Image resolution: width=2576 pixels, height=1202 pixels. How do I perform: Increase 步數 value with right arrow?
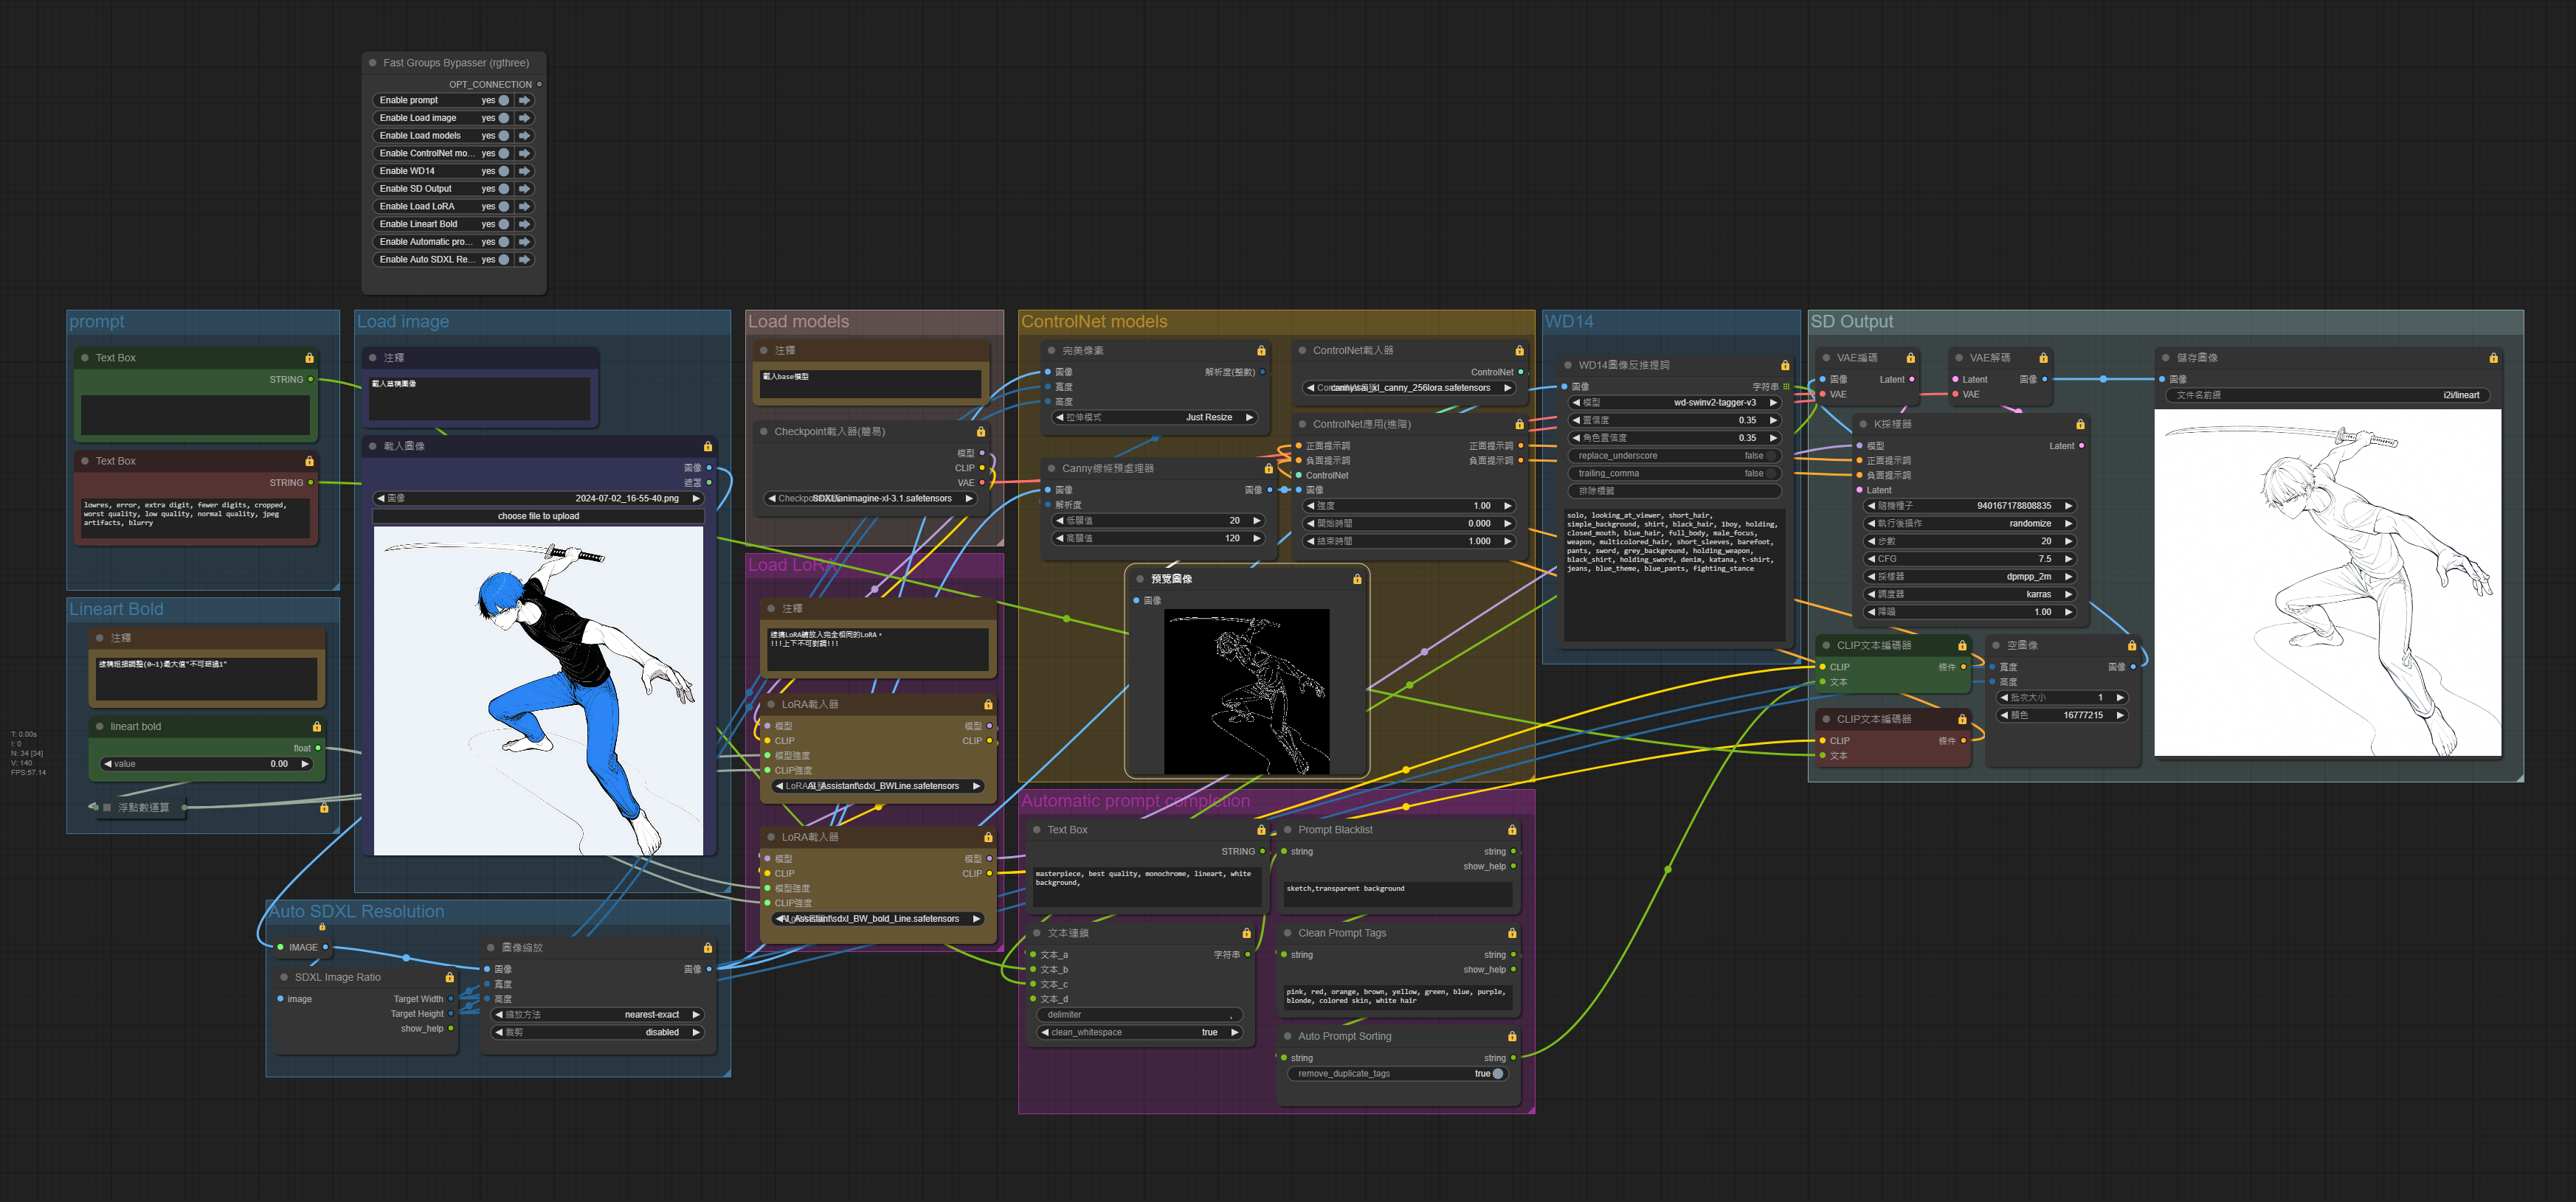coord(2068,541)
